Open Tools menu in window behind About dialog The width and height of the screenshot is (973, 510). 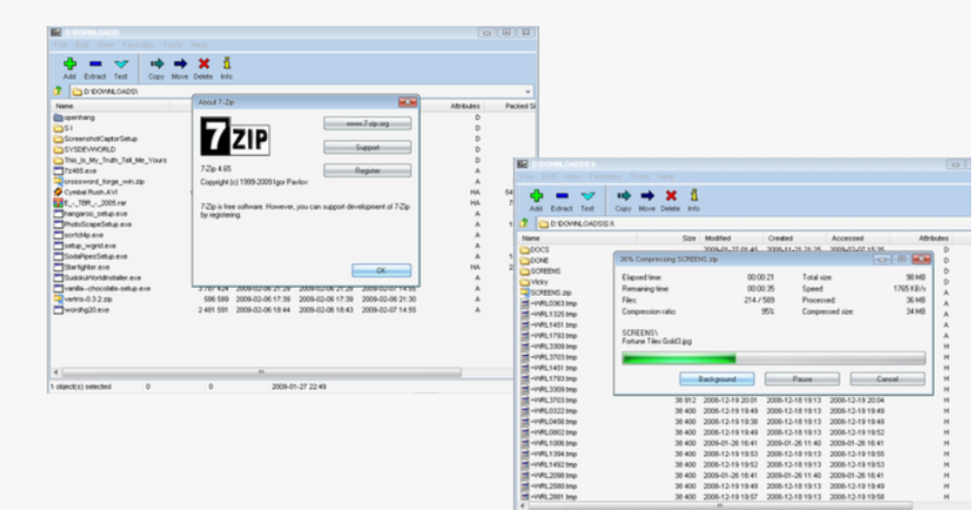click(x=173, y=46)
